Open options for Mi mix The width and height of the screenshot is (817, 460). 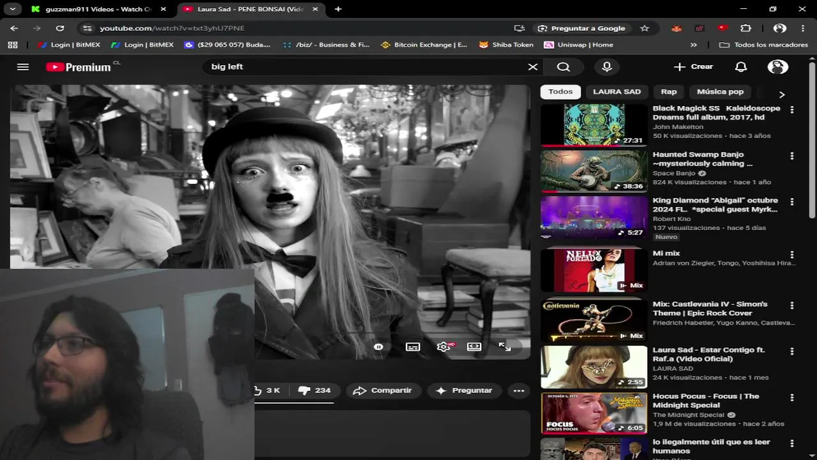pyautogui.click(x=792, y=255)
